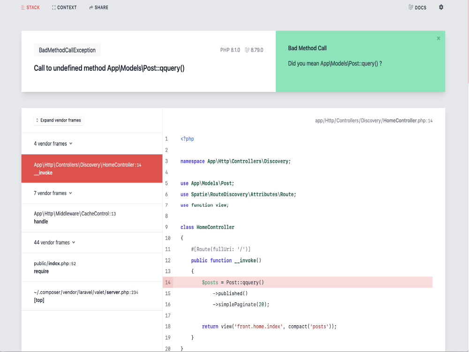Open the DOCS link
Screen dimensions: 469x352
coord(417,8)
